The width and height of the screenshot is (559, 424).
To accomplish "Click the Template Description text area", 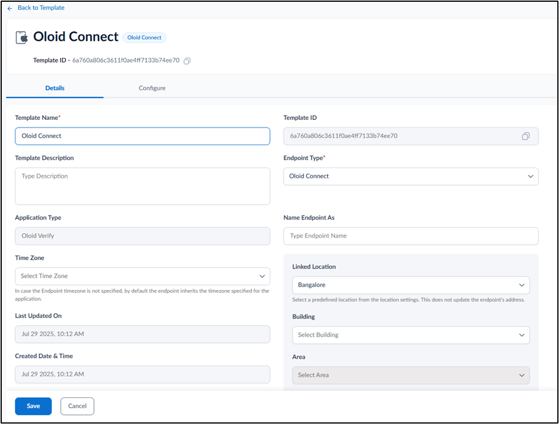I will pos(142,186).
